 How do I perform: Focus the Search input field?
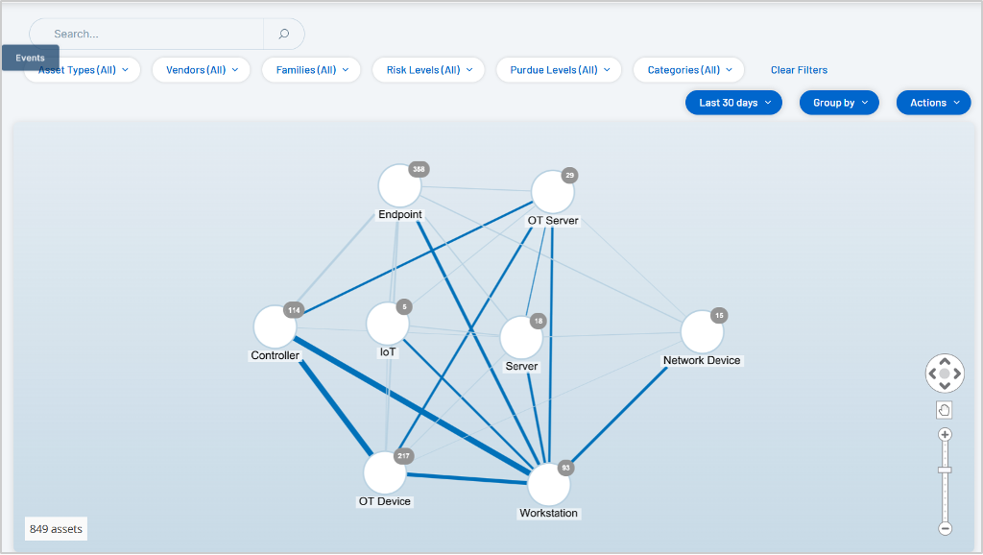pos(147,34)
